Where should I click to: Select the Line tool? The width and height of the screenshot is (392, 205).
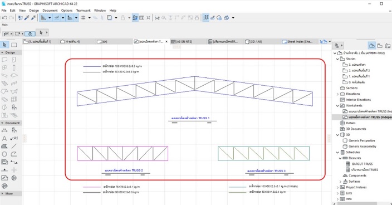pos(14,147)
